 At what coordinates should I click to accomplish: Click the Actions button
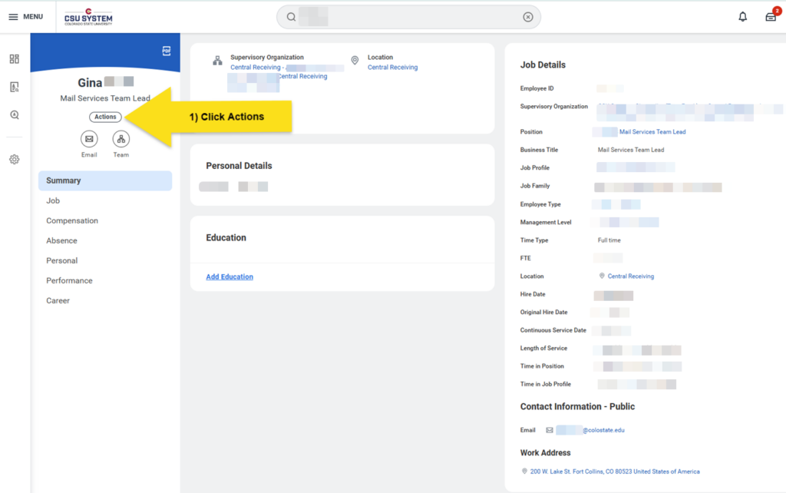(x=105, y=117)
